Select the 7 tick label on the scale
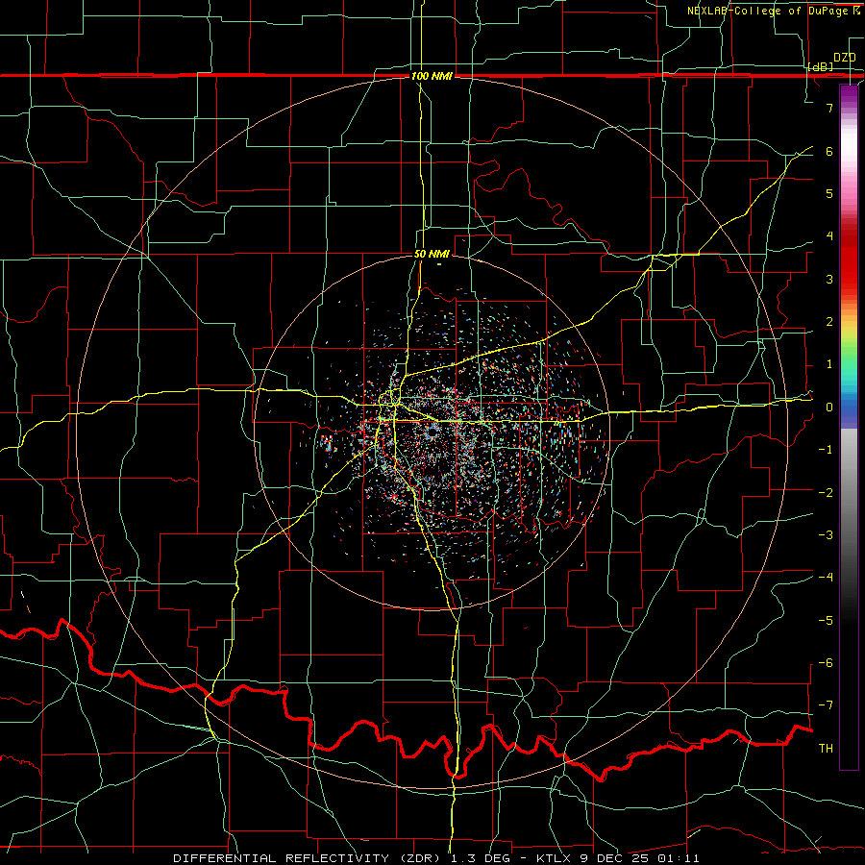 point(829,108)
